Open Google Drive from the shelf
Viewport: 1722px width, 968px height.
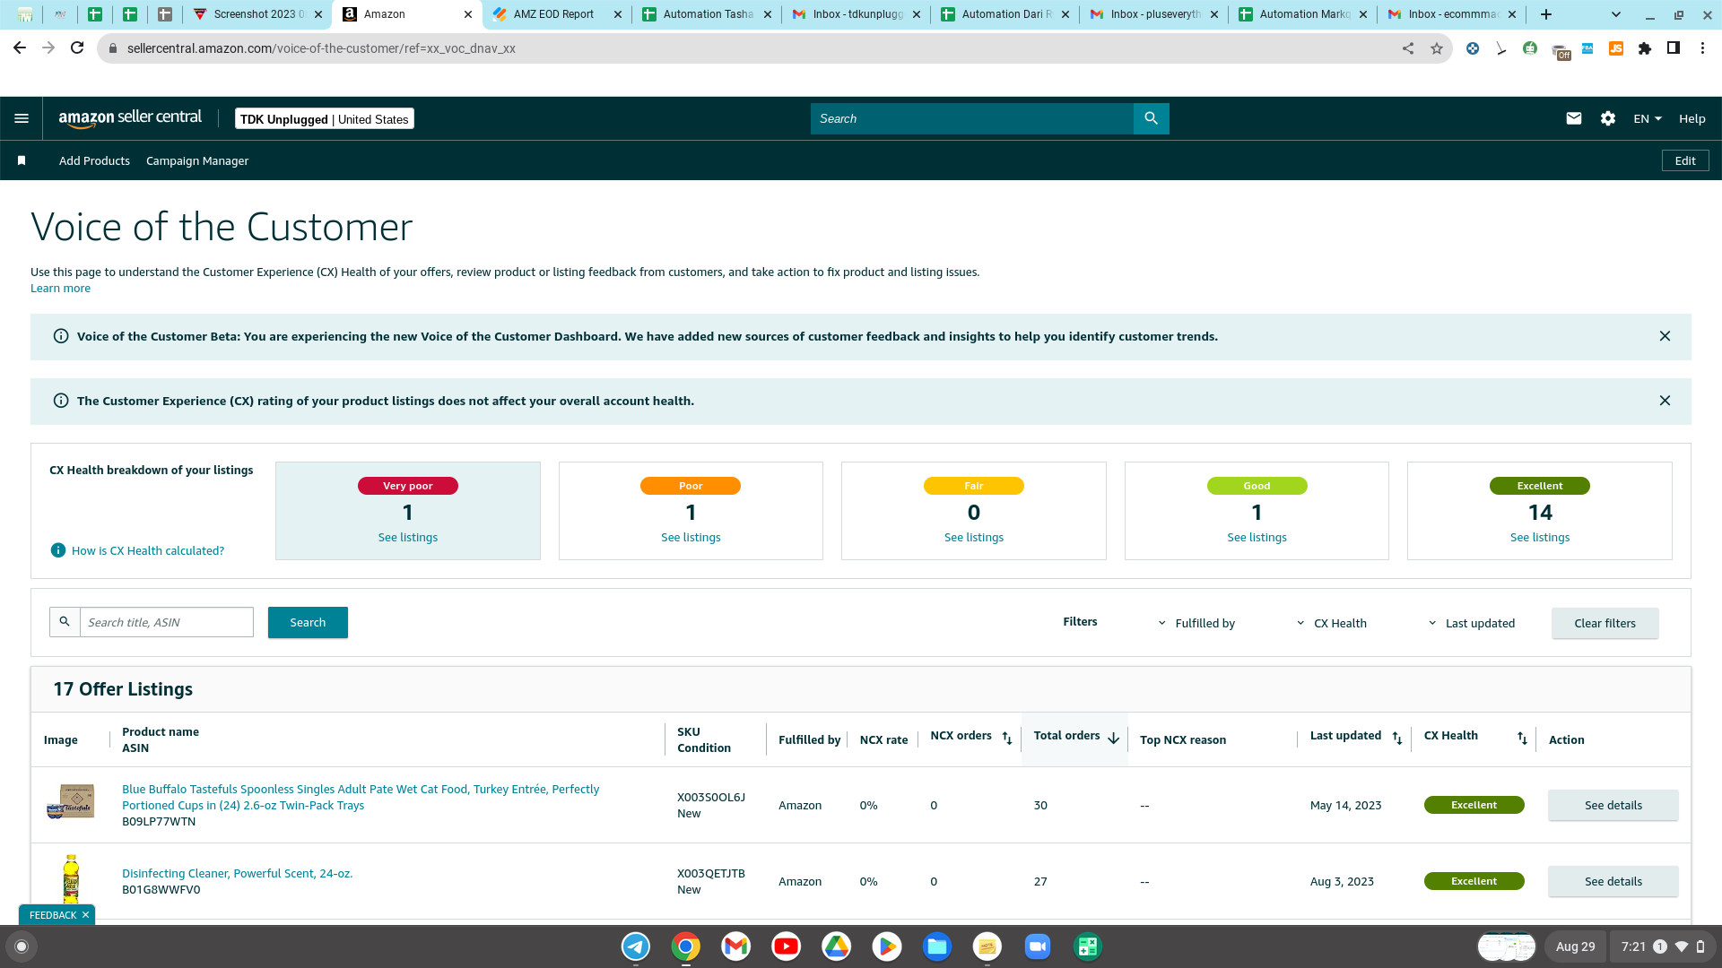tap(837, 946)
